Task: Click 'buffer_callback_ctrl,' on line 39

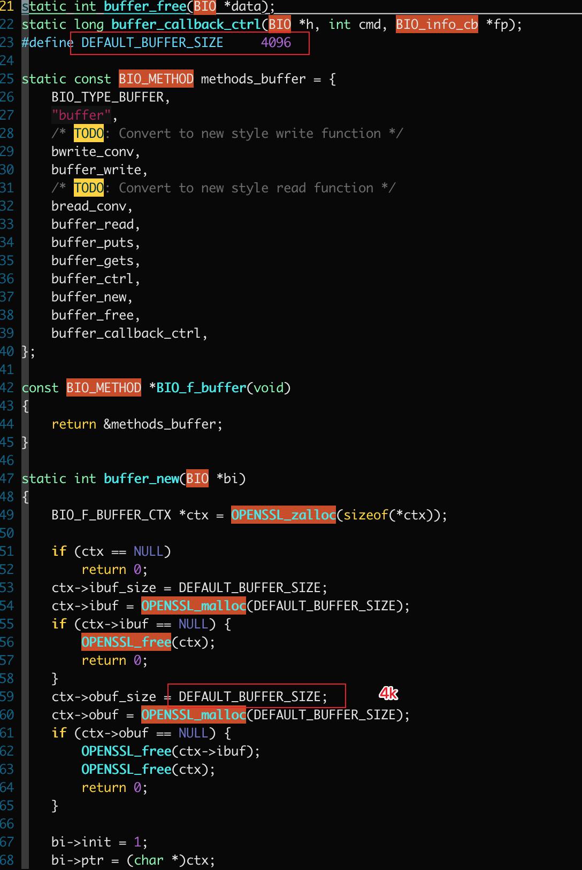Action: 129,333
